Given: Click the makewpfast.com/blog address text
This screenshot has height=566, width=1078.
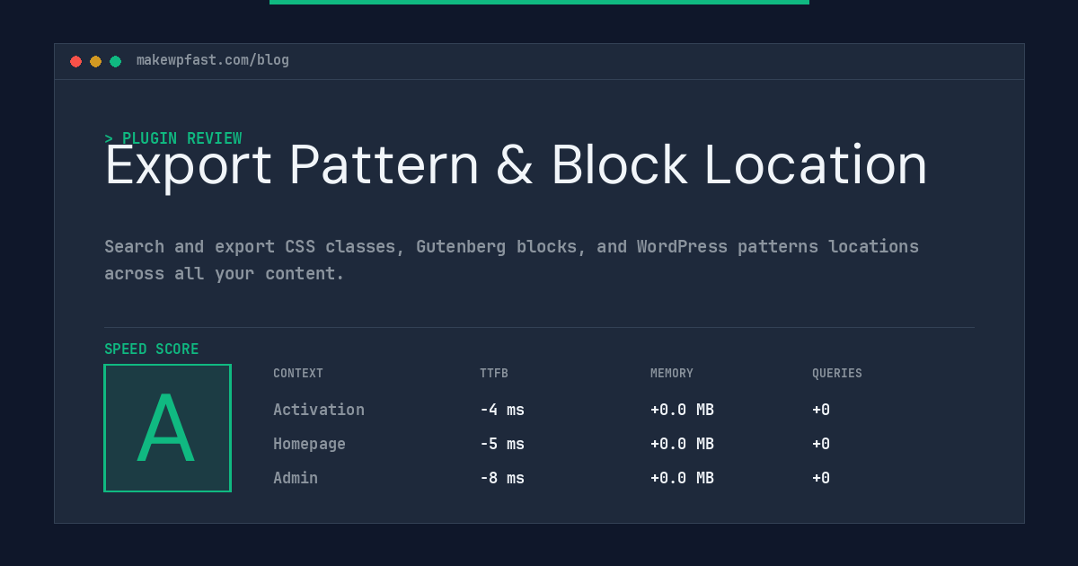Looking at the screenshot, I should point(213,60).
